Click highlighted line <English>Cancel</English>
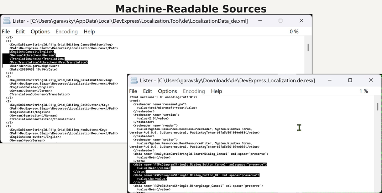This screenshot has width=382, height=193. [32, 52]
